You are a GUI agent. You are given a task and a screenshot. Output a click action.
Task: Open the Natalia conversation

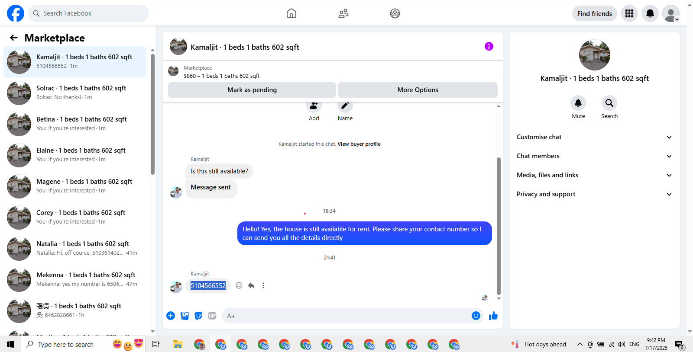click(x=75, y=249)
